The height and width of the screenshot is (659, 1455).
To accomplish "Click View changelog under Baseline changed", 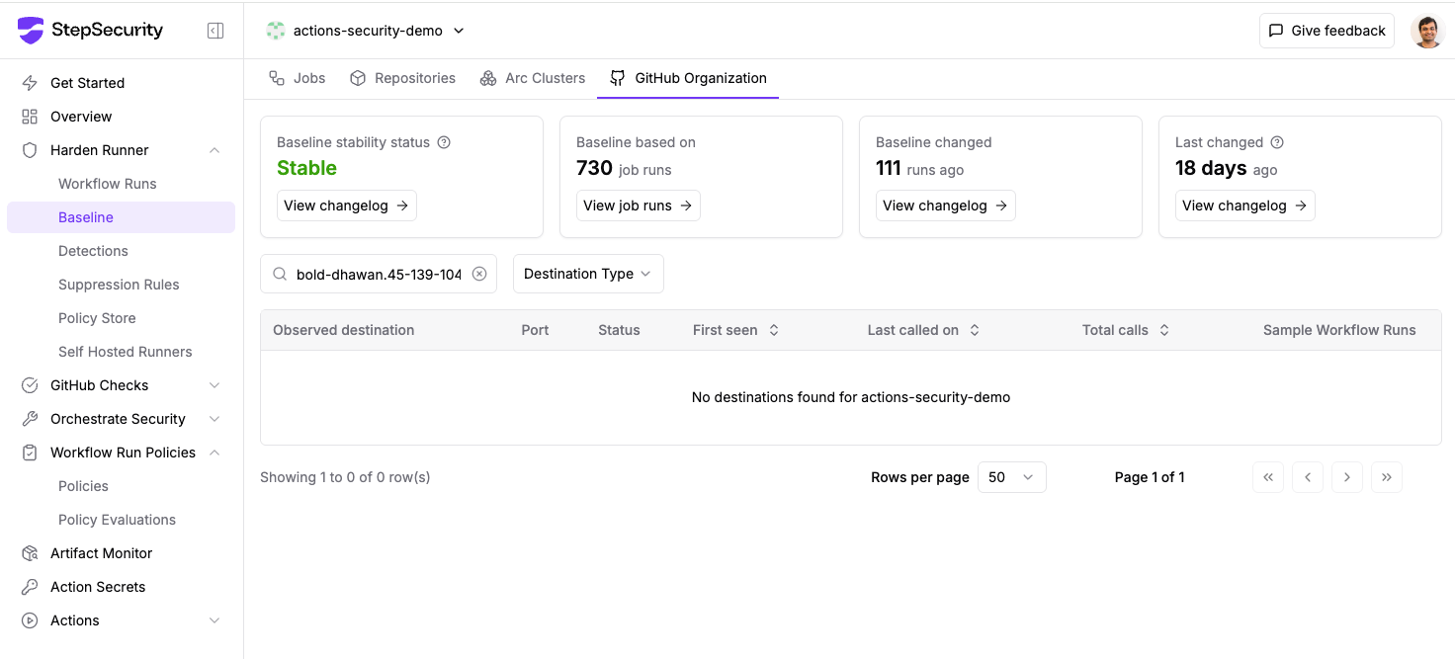I will (x=946, y=206).
